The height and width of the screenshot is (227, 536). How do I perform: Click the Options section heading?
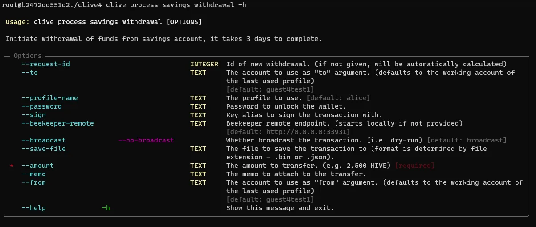coord(28,56)
